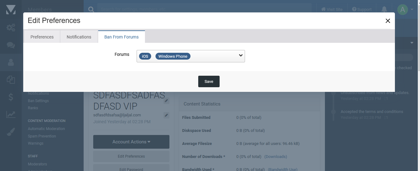
Task: Switch to the Preferences tab
Action: (x=42, y=37)
